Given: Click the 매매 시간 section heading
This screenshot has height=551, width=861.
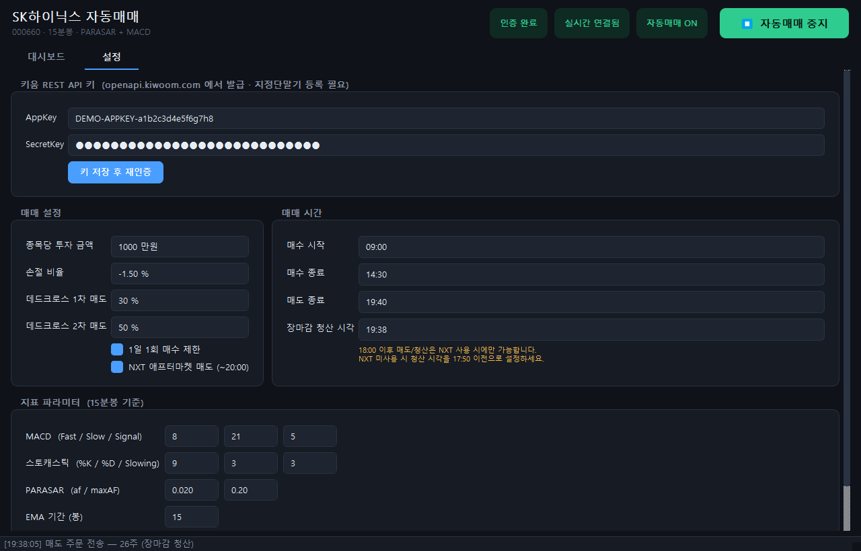Looking at the screenshot, I should [302, 212].
